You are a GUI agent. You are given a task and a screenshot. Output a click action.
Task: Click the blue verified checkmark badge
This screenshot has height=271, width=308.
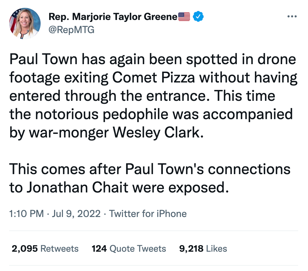tap(199, 16)
